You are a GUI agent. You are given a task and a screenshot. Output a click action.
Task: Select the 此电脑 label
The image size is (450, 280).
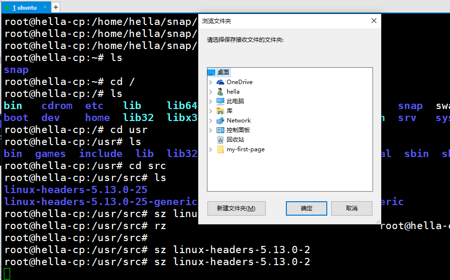point(235,101)
